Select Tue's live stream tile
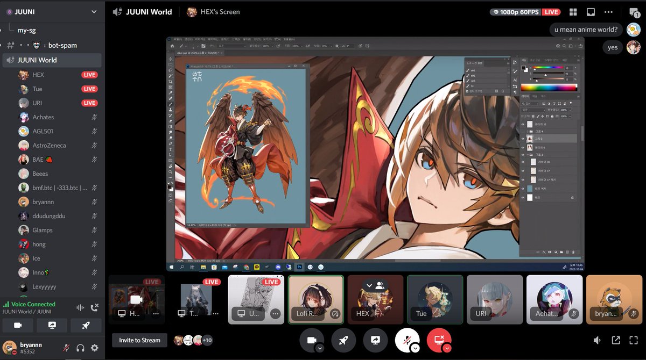This screenshot has height=360, width=646. click(x=196, y=300)
